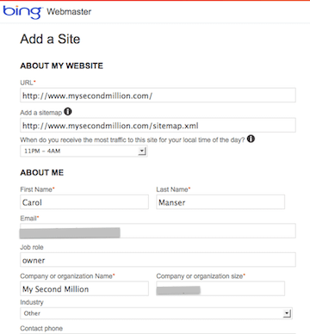The width and height of the screenshot is (310, 334).
Task: Click the Bing logo
Action: 22,12
